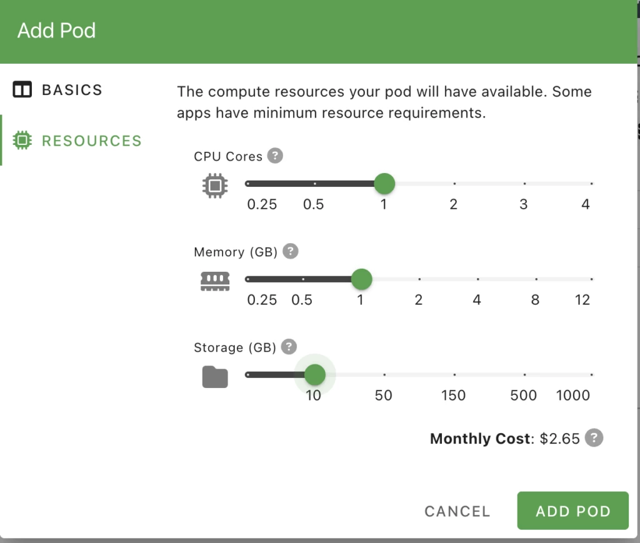The image size is (640, 543).
Task: Set the Memory slider to 12 GB
Action: (591, 279)
